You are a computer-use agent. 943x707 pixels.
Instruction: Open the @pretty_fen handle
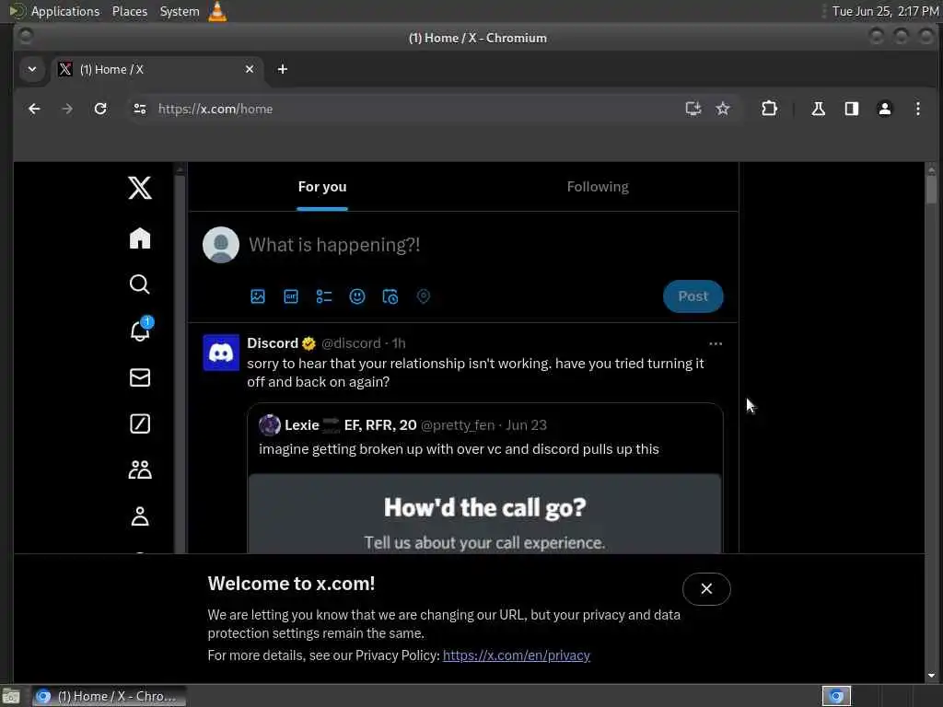pos(457,425)
